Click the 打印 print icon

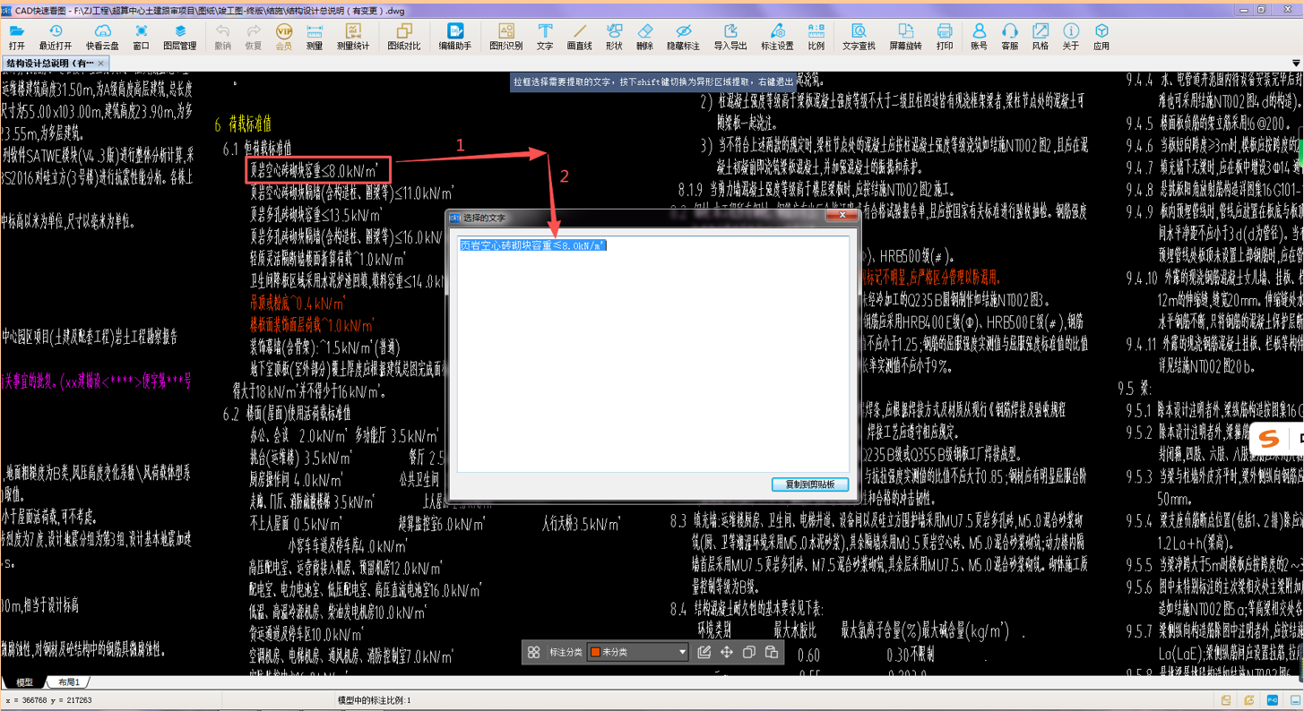click(944, 37)
